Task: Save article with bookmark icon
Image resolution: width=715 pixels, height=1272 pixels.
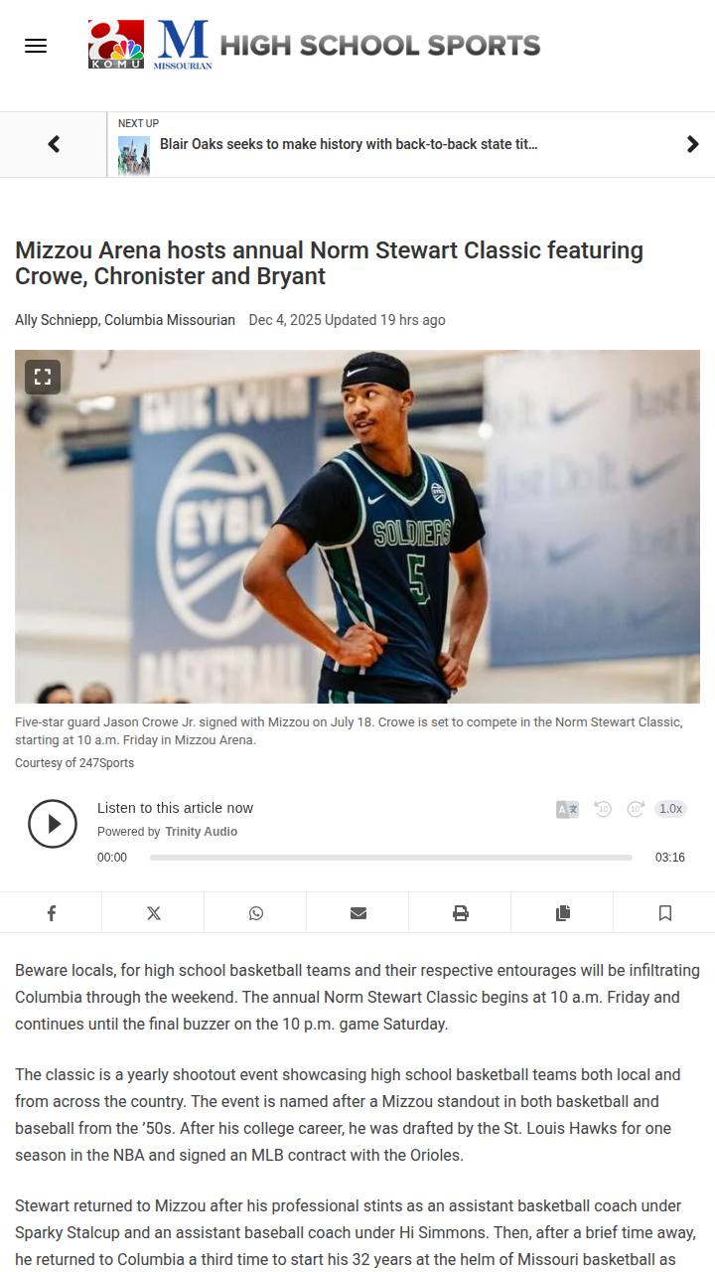Action: pos(664,912)
